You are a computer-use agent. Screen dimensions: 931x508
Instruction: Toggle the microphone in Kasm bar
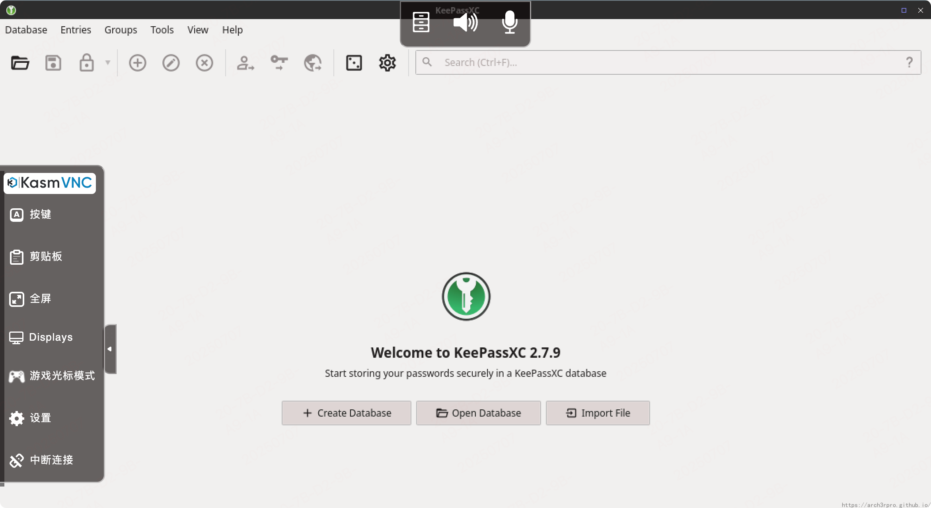510,22
